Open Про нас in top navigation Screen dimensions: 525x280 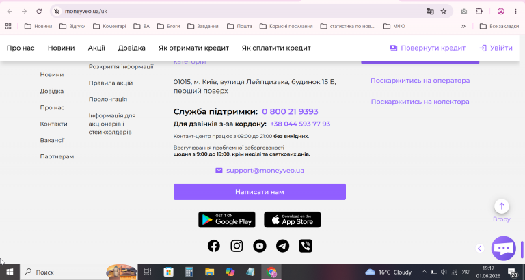tap(21, 48)
